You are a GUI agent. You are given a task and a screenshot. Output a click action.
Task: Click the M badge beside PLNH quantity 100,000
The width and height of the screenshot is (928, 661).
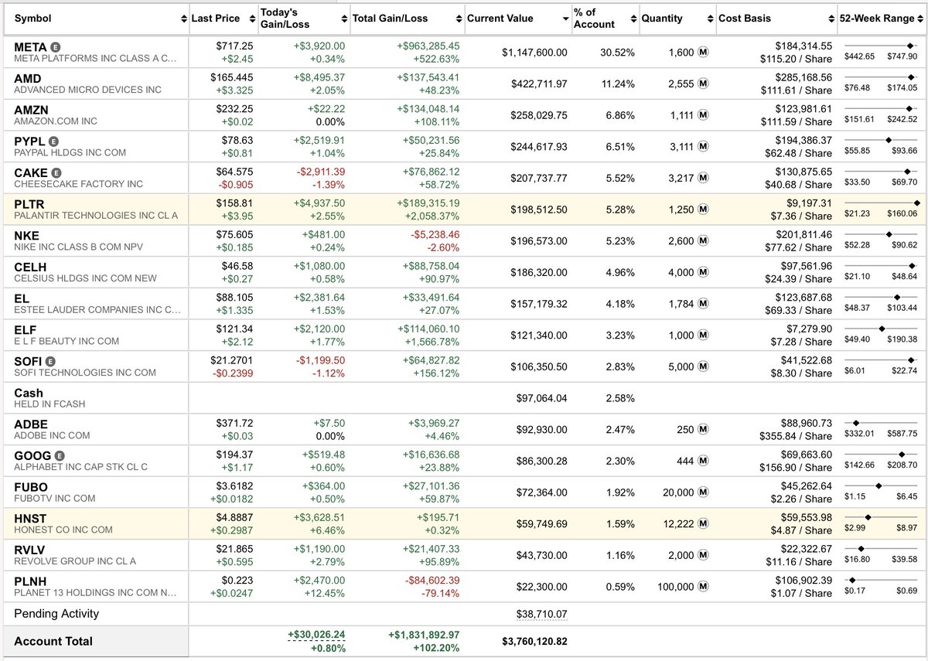click(x=704, y=587)
